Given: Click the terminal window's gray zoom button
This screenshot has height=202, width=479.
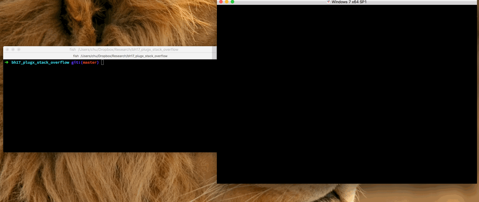Looking at the screenshot, I should 19,49.
